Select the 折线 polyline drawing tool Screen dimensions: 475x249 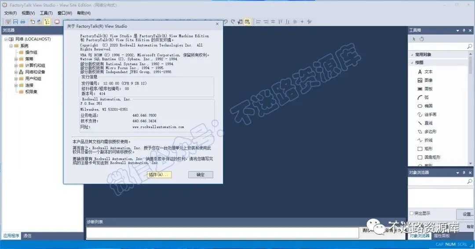point(425,140)
